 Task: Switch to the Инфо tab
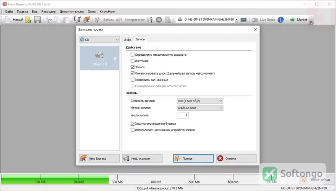(x=128, y=40)
